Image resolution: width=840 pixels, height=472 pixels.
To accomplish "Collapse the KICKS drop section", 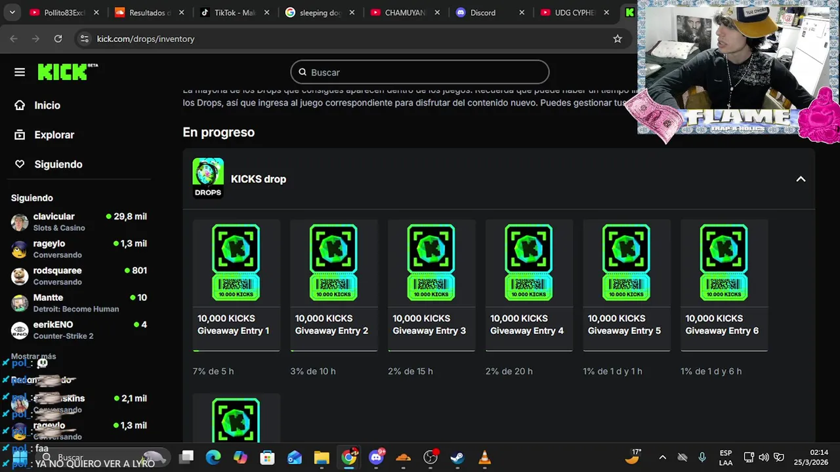I will click(801, 179).
